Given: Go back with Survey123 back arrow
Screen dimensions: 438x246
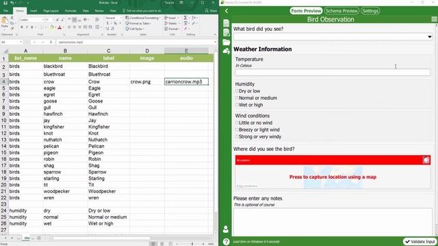Looking at the screenshot, I should tap(227, 11).
